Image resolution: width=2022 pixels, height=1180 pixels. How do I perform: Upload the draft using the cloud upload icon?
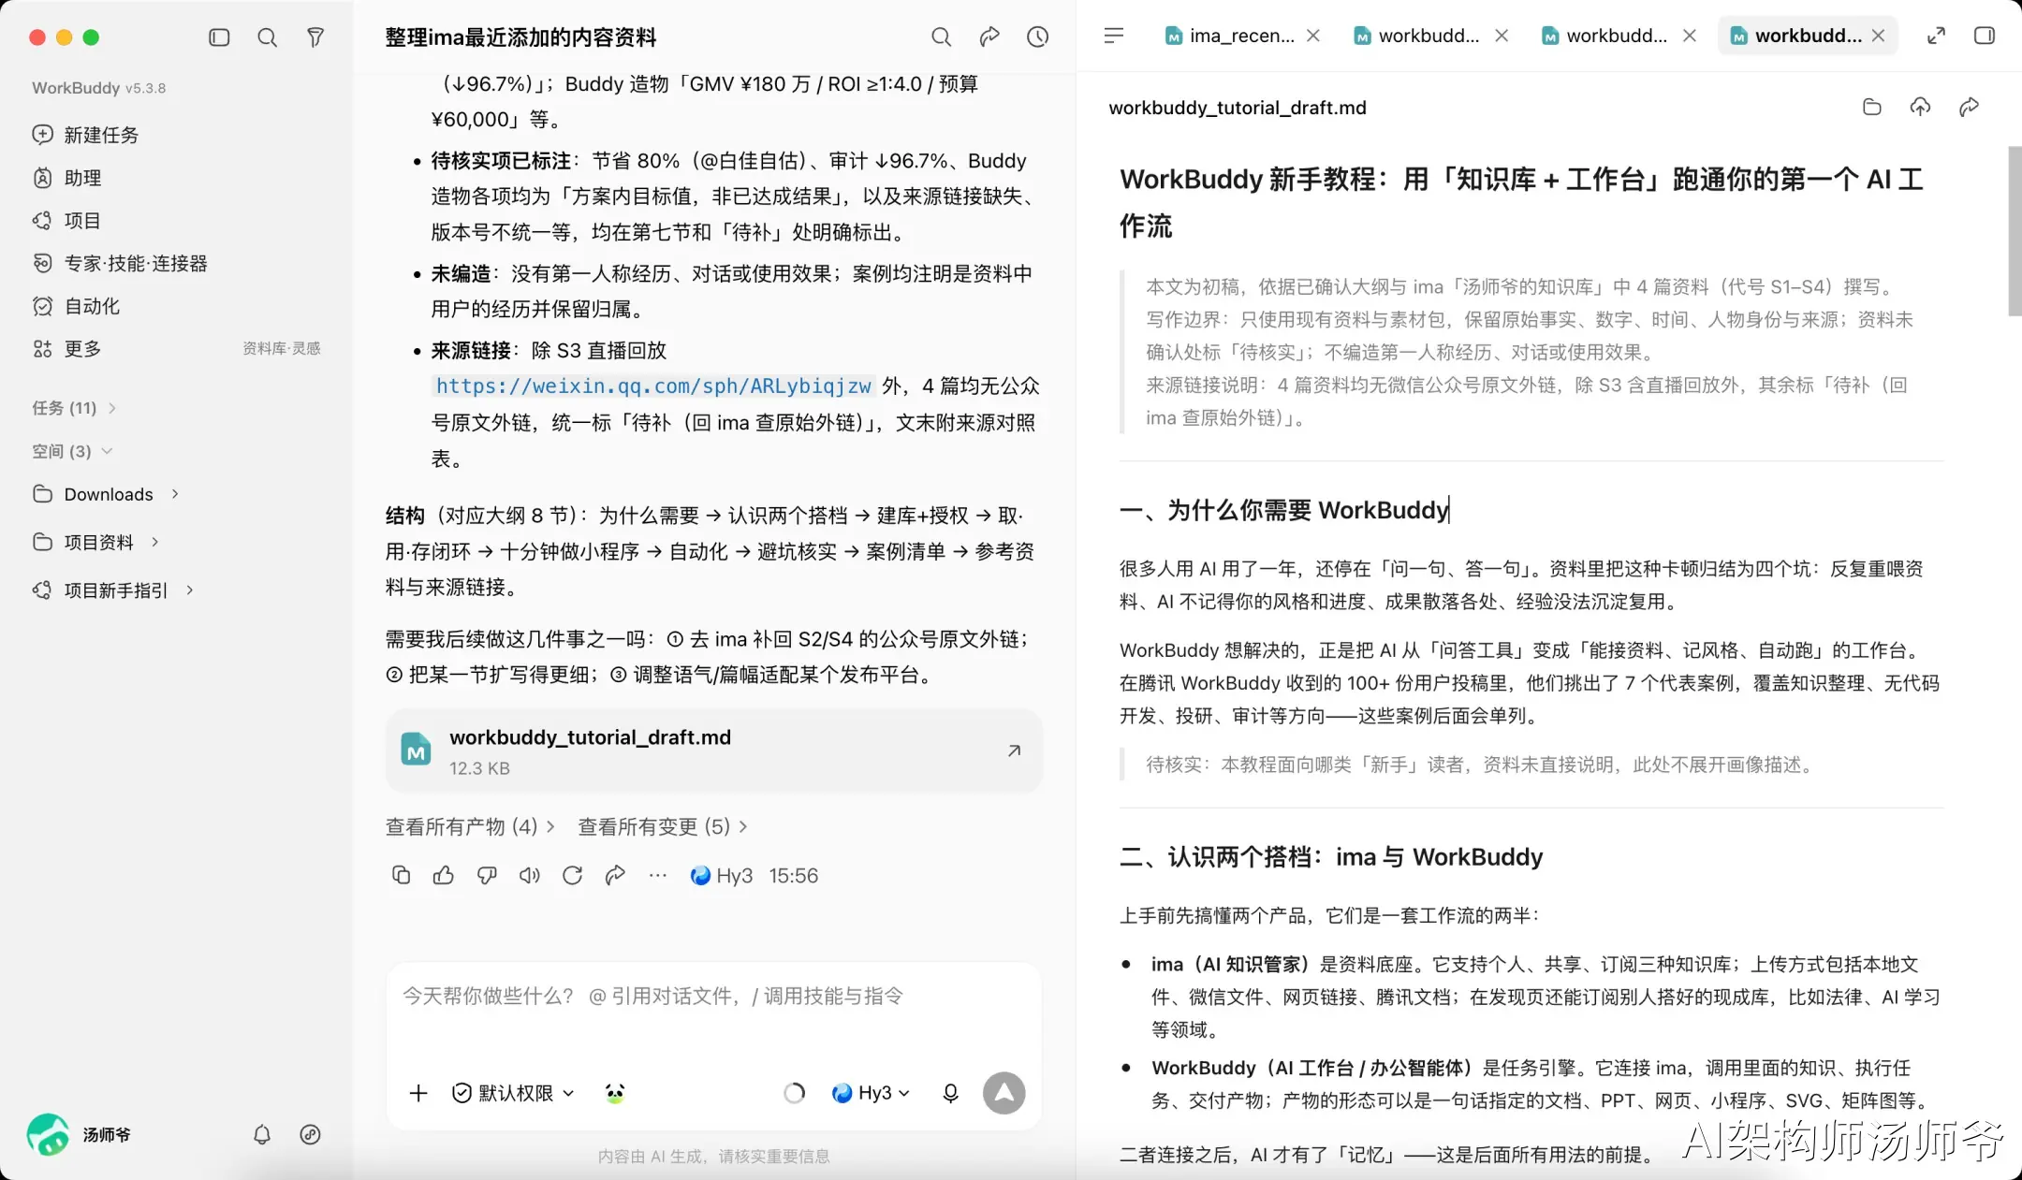coord(1920,107)
